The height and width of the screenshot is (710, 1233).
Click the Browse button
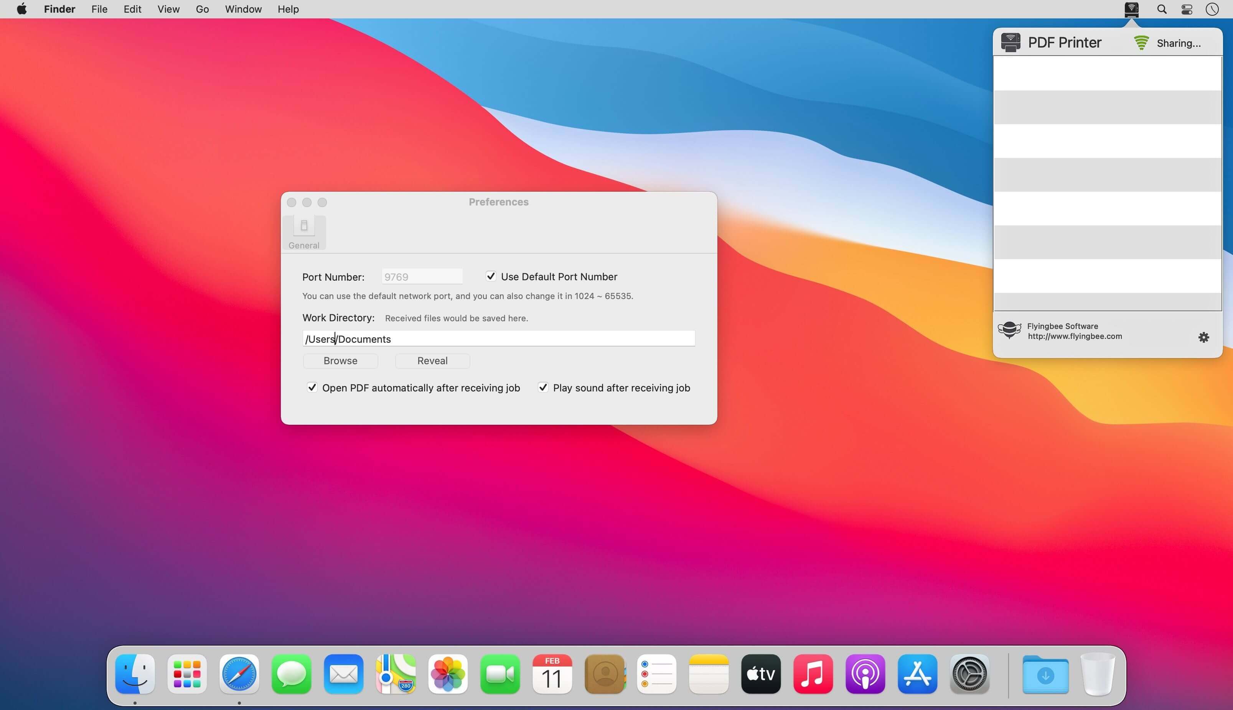pos(340,361)
